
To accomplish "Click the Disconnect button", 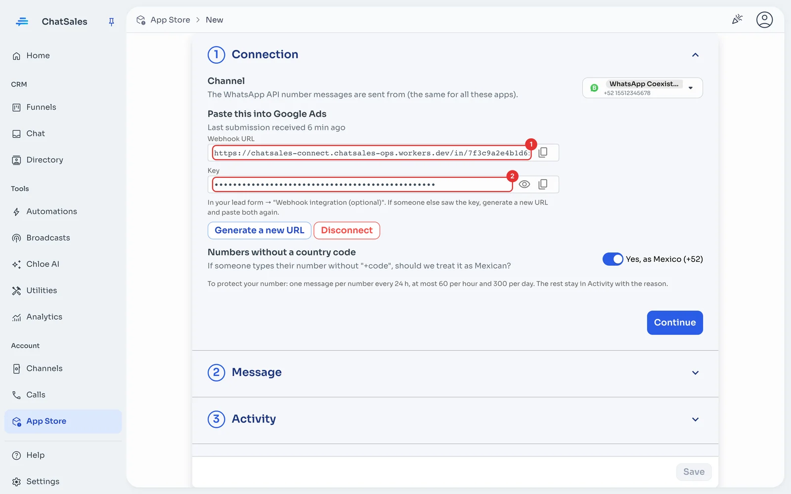I will tap(347, 231).
